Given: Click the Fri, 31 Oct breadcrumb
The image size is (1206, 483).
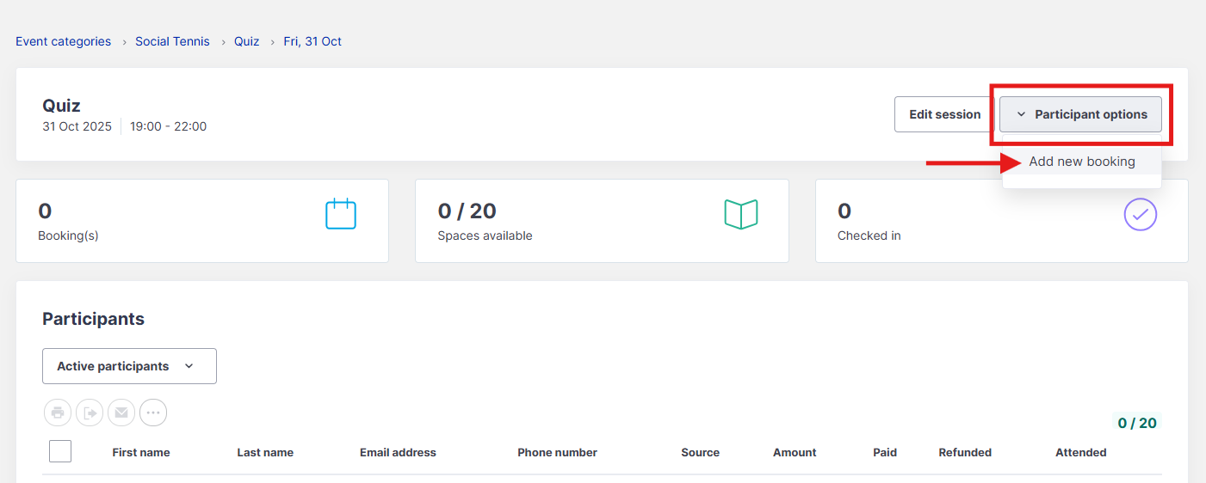Looking at the screenshot, I should tap(312, 41).
